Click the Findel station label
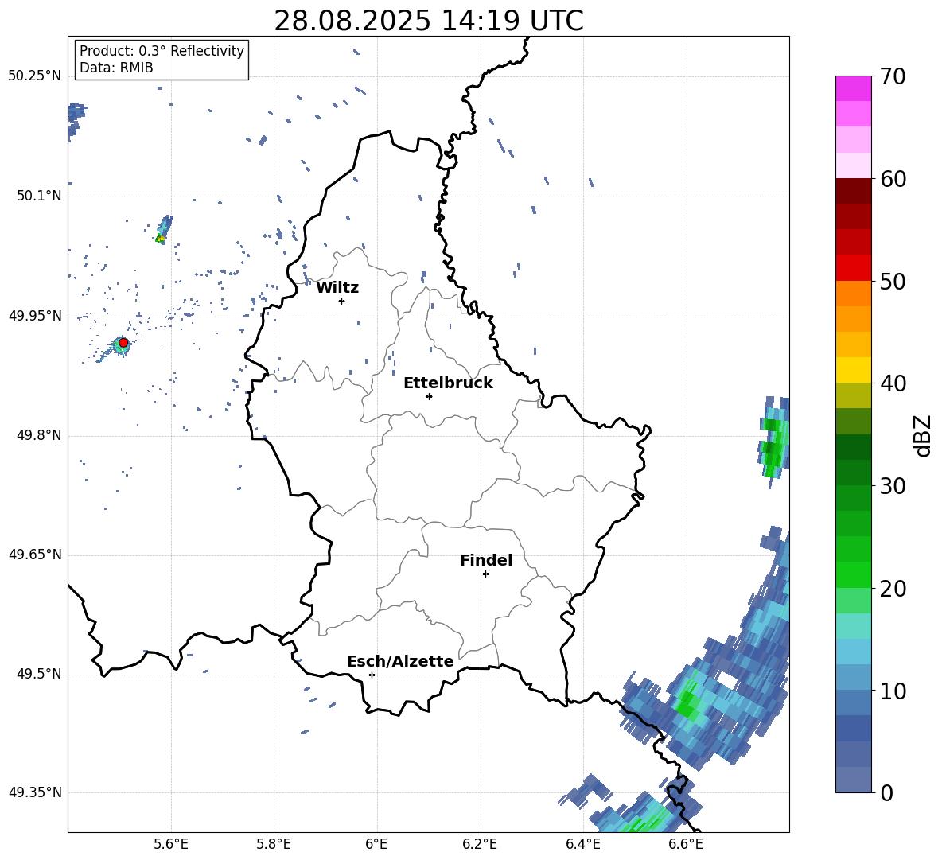The image size is (942, 860). [x=486, y=560]
